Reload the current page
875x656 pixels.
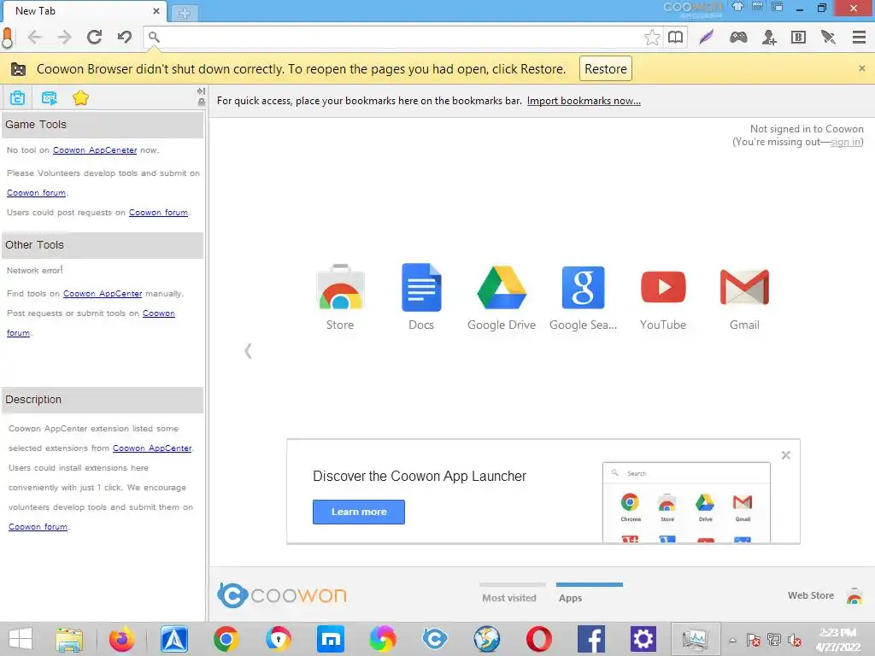pyautogui.click(x=94, y=38)
